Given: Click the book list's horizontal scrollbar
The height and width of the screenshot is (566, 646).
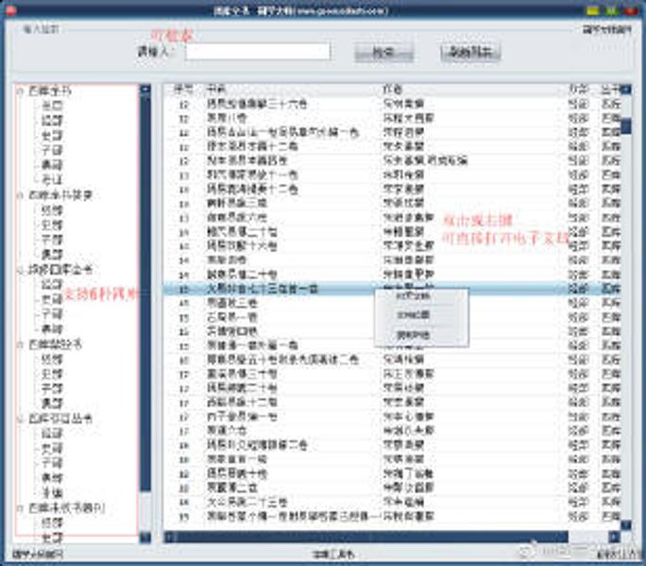Looking at the screenshot, I should pyautogui.click(x=378, y=536).
